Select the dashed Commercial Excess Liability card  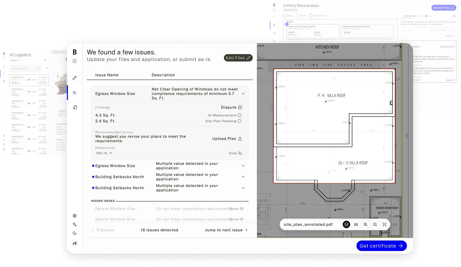point(367,32)
